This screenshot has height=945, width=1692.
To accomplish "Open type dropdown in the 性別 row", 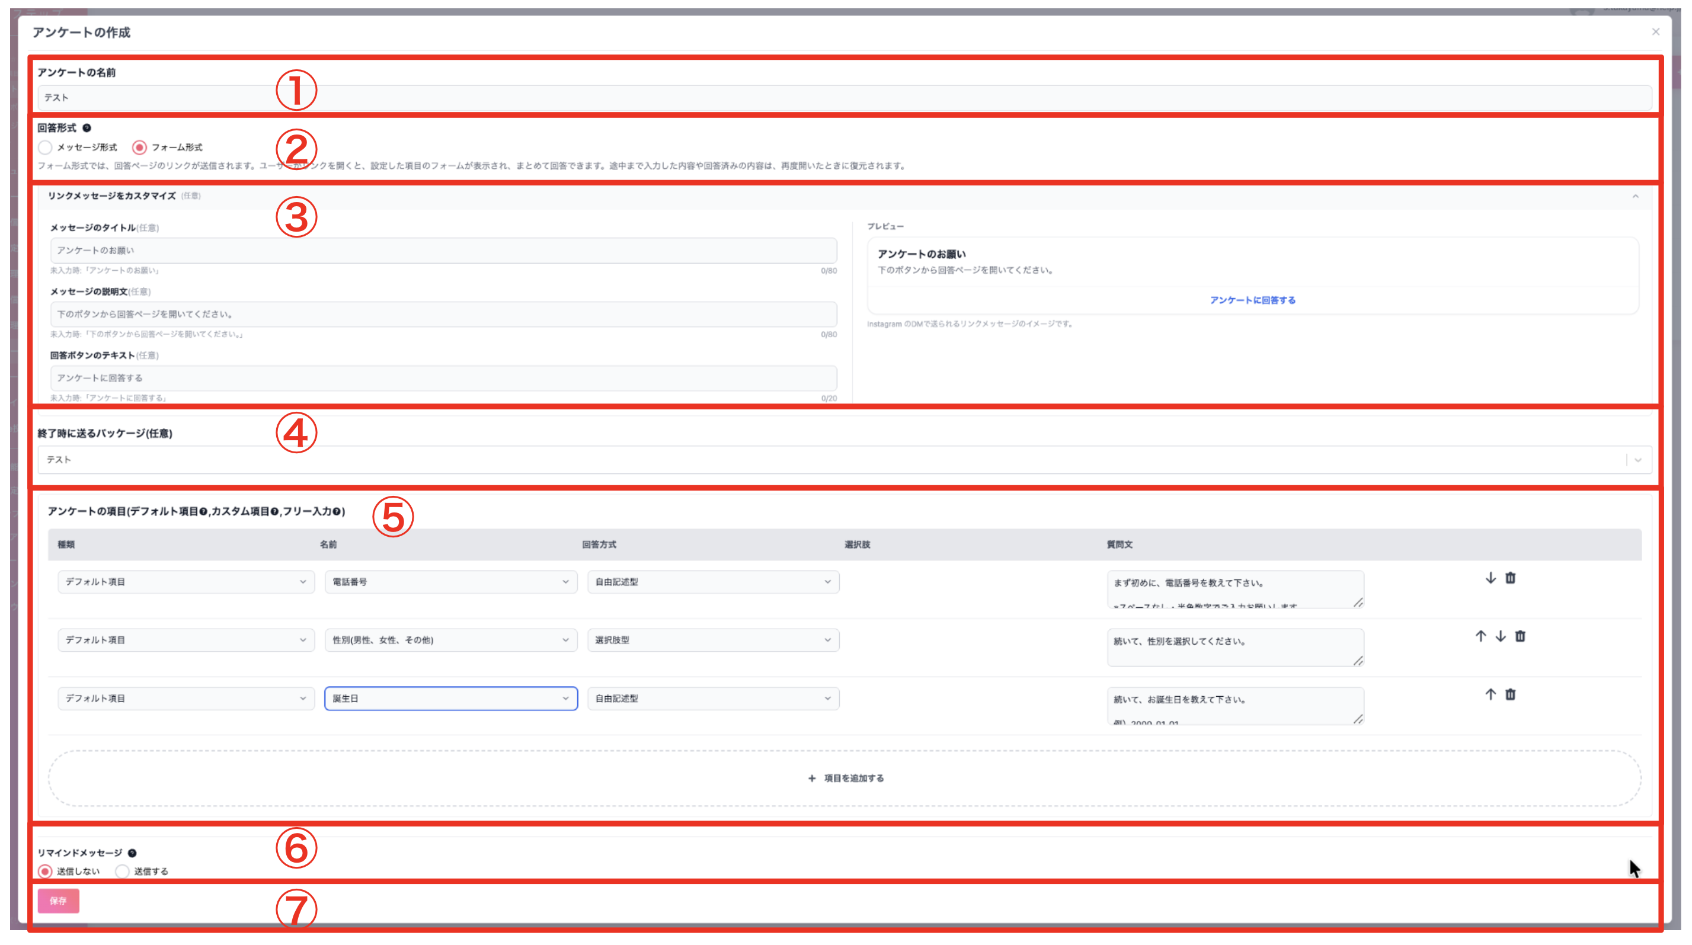I will [x=186, y=640].
